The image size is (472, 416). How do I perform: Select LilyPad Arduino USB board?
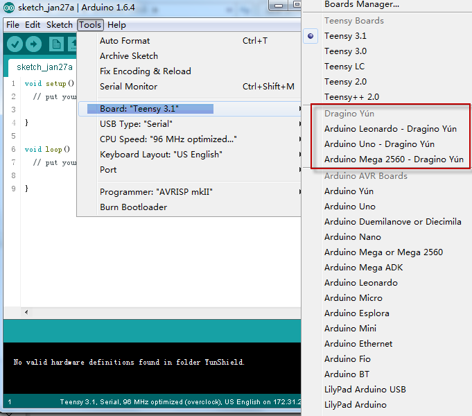(365, 390)
